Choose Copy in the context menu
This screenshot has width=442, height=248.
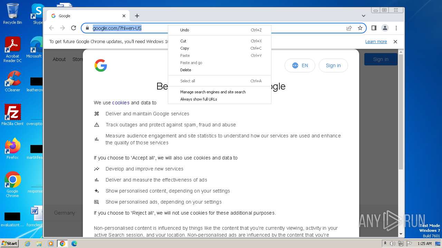(x=220, y=48)
